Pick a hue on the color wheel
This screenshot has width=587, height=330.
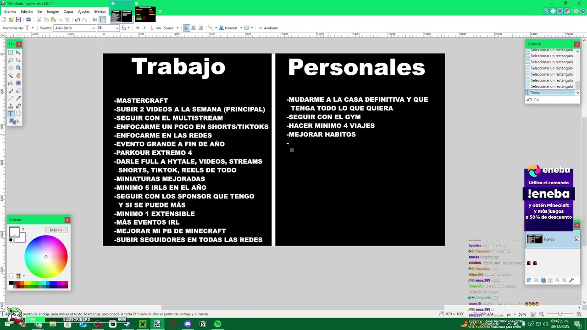(x=46, y=257)
